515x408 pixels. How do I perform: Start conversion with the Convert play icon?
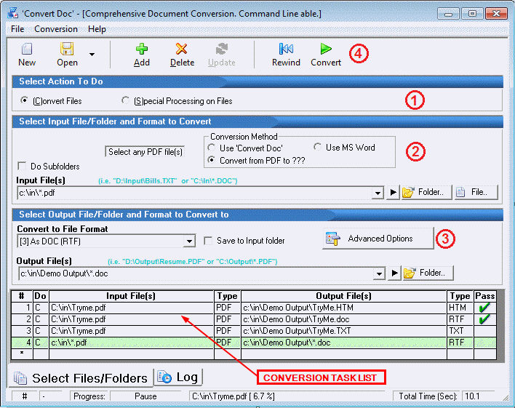click(326, 49)
